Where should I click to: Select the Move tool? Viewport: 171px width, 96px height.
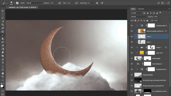click(x=3, y=11)
